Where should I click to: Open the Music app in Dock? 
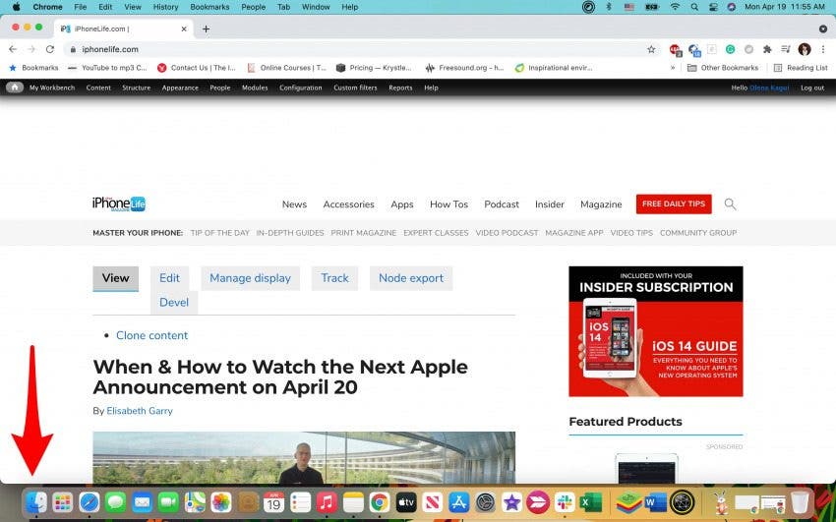point(327,502)
